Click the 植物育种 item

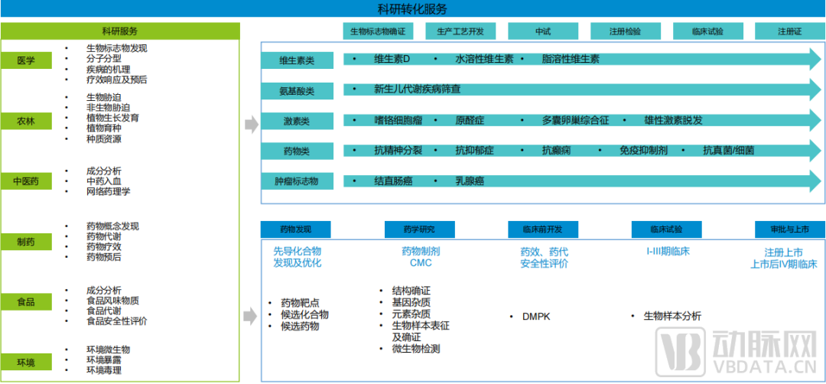tap(104, 129)
